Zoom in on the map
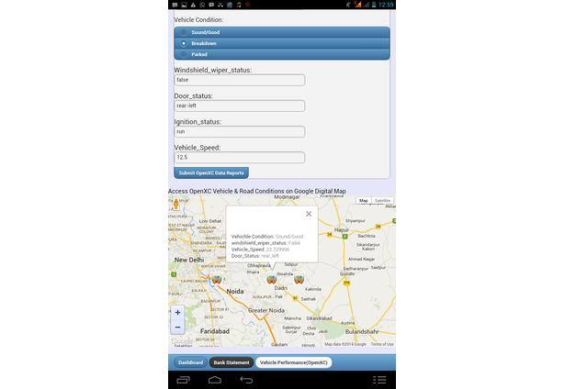Screen dimensions: 565x389 coord(177,313)
